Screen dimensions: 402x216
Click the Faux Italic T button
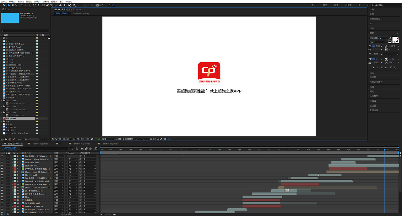point(377,67)
